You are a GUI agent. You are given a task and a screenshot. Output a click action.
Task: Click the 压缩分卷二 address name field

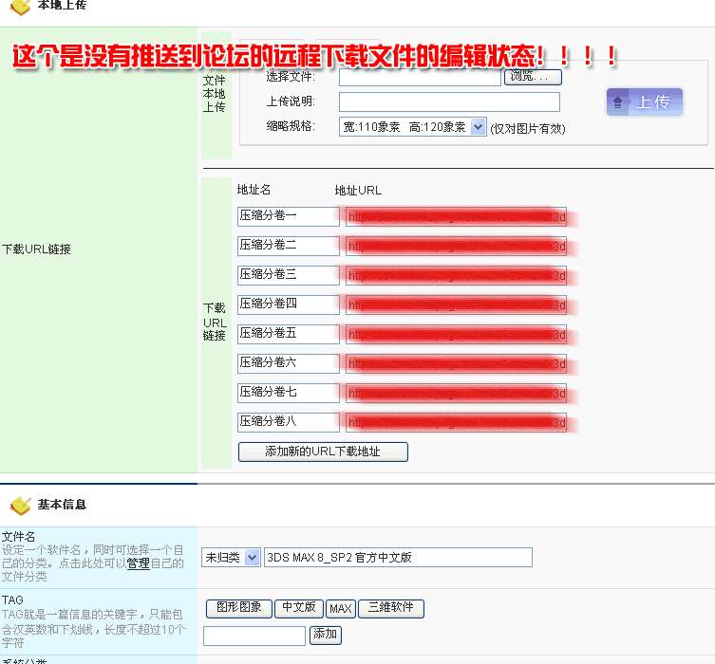pos(289,246)
